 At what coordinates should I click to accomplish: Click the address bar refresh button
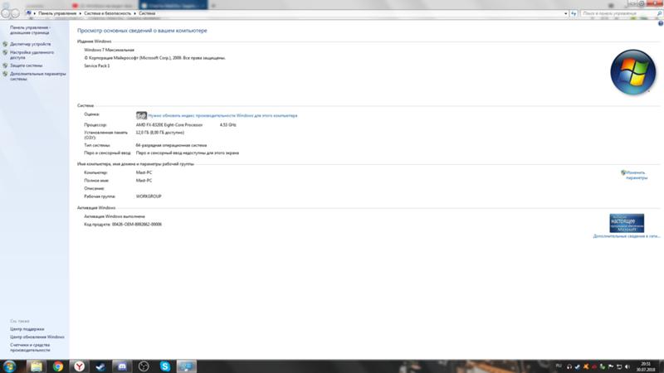coord(574,13)
